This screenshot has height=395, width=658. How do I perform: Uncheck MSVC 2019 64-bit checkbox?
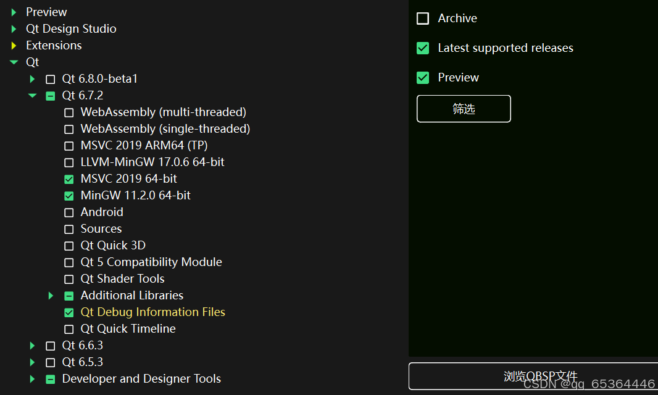[69, 179]
